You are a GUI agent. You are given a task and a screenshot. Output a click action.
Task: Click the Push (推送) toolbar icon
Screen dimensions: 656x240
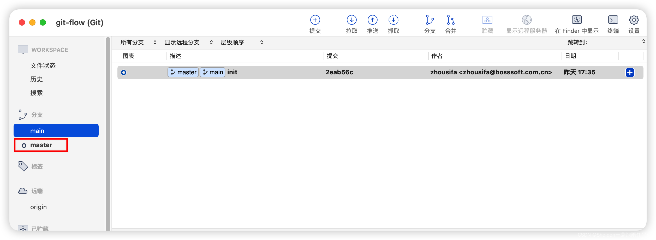tap(372, 20)
